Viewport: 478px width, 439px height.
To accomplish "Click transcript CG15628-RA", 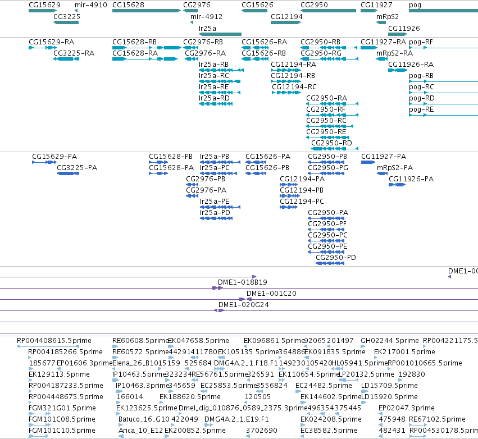I will click(145, 59).
